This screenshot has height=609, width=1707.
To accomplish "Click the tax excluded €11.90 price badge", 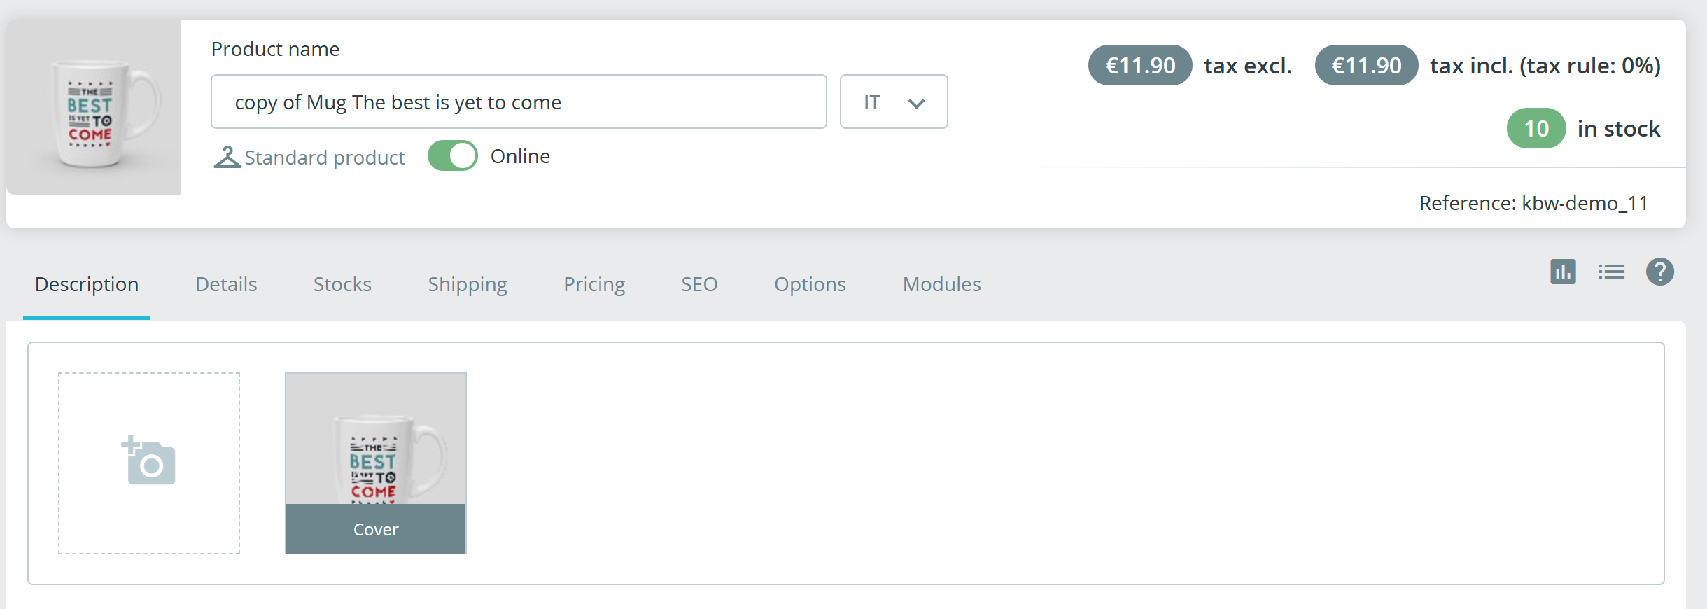I will pyautogui.click(x=1139, y=66).
